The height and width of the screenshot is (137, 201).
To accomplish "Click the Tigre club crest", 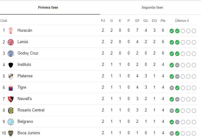I will click(11, 88).
